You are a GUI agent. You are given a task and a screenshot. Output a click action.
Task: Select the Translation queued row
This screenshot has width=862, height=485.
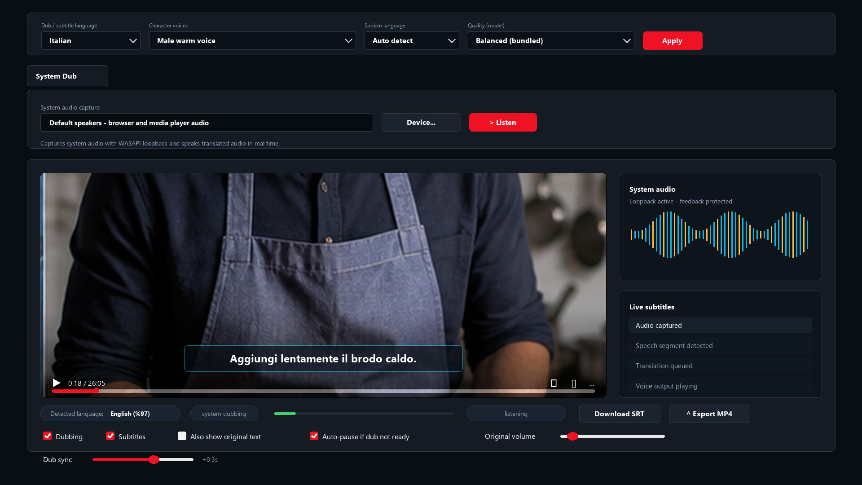pyautogui.click(x=720, y=366)
